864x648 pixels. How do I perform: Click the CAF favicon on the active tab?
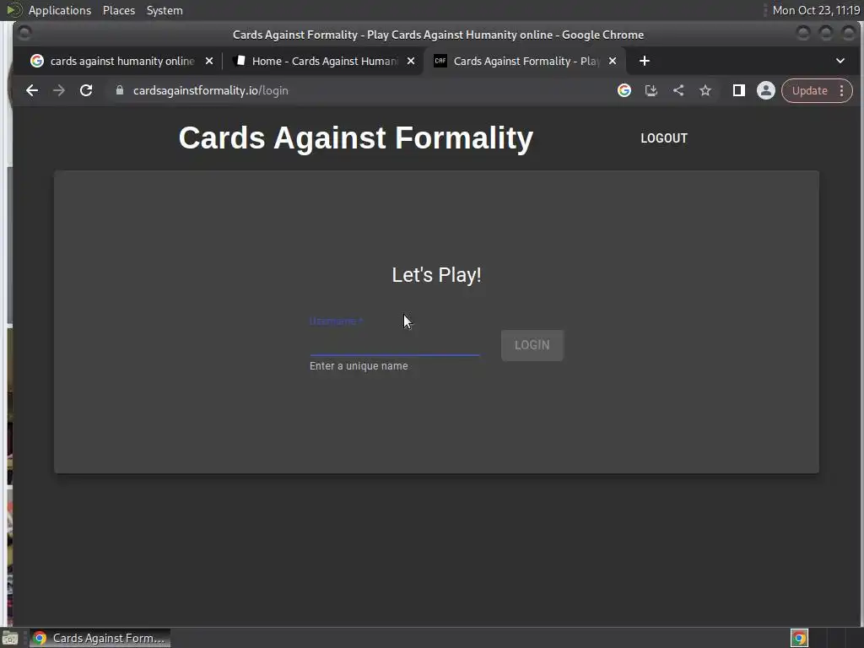tap(440, 61)
